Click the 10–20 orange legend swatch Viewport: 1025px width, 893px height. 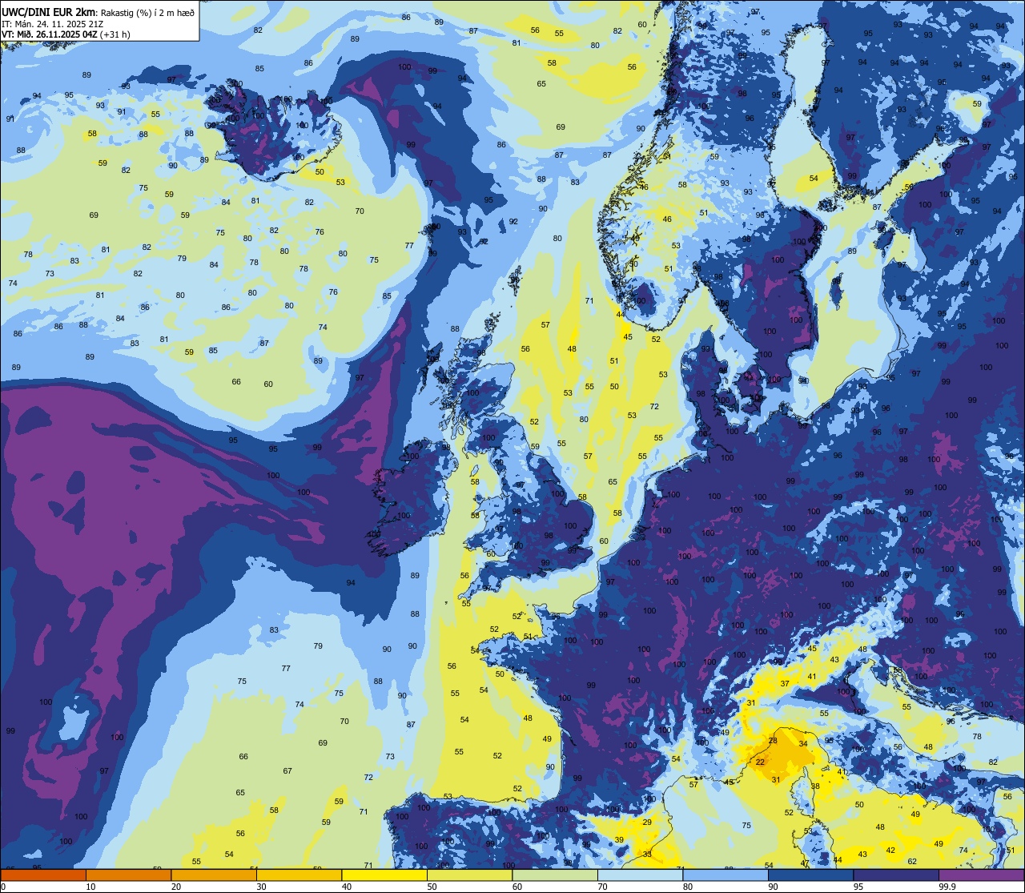click(x=128, y=875)
